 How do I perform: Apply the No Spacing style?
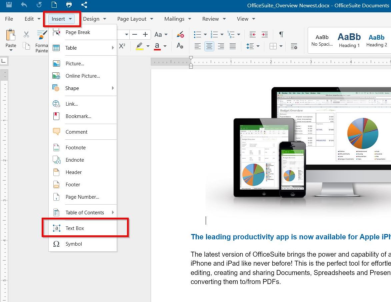[322, 40]
